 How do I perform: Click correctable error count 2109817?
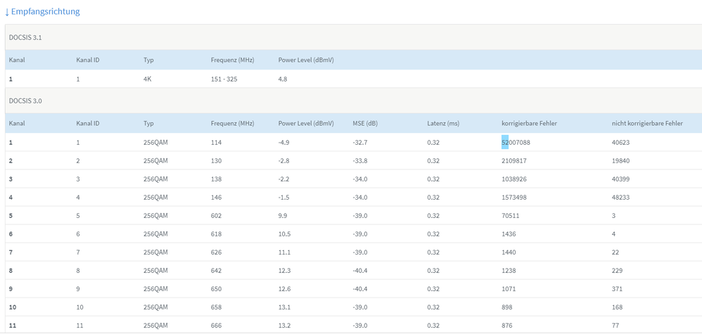coord(514,161)
